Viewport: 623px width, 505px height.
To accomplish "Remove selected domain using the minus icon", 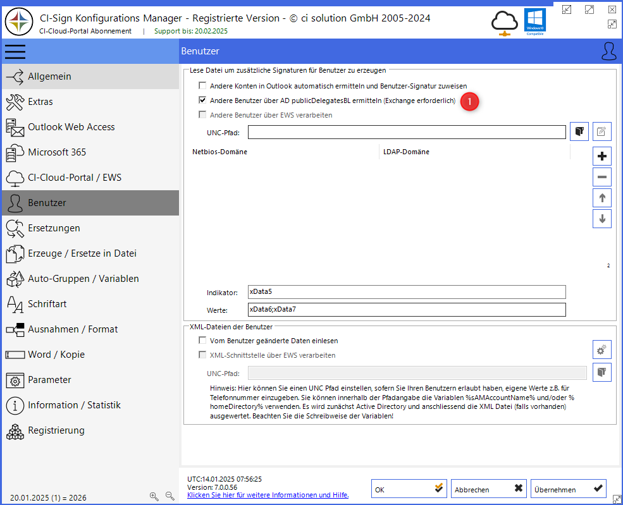I will 601,176.
